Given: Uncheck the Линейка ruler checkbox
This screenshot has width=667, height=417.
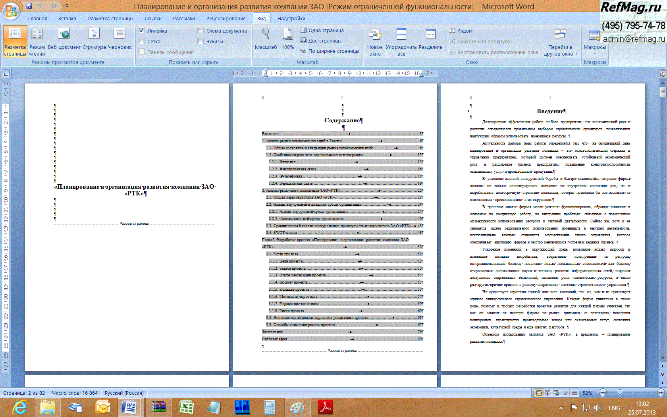Looking at the screenshot, I should (141, 31).
